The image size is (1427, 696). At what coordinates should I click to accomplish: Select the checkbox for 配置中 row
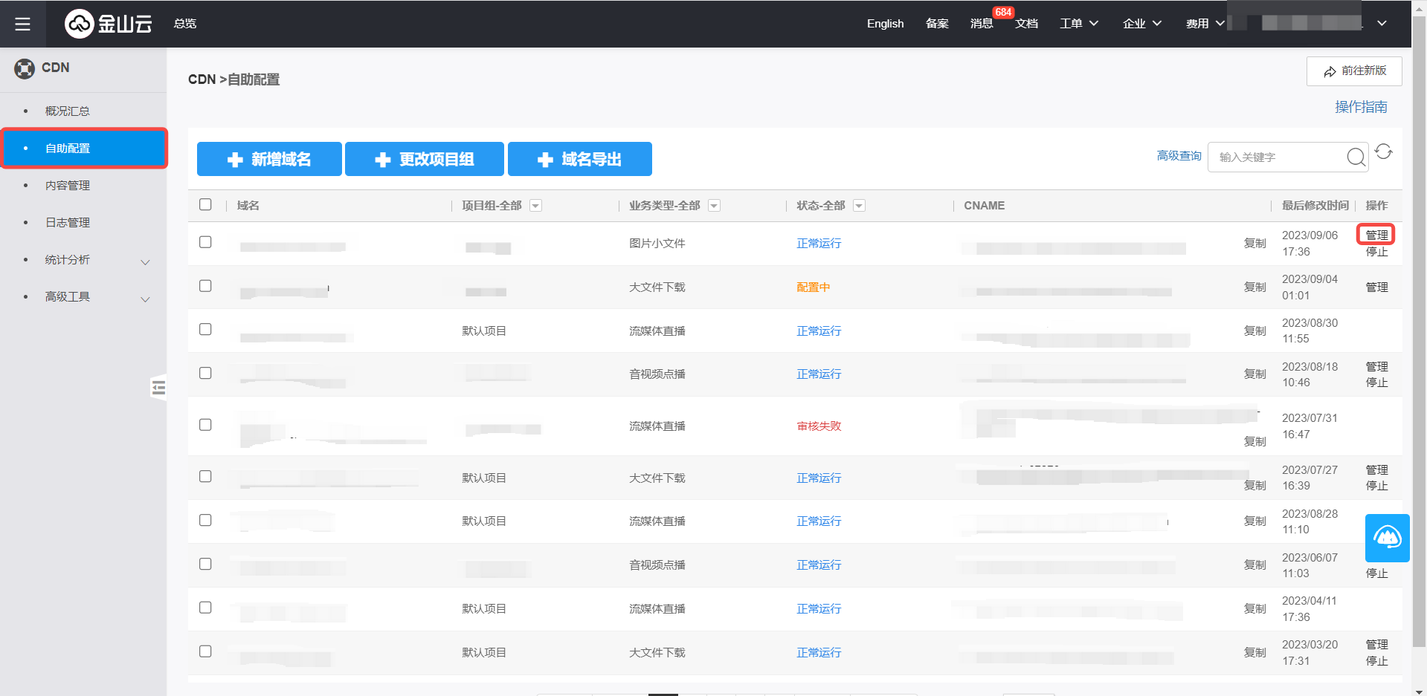click(206, 286)
